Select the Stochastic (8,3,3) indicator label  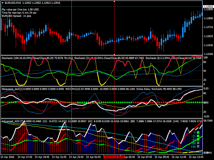point(173,58)
